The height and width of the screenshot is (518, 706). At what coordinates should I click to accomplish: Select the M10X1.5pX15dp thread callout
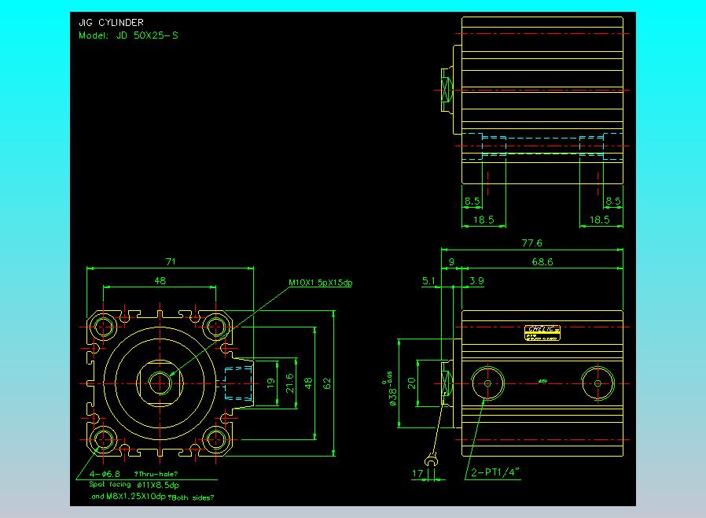click(x=320, y=283)
